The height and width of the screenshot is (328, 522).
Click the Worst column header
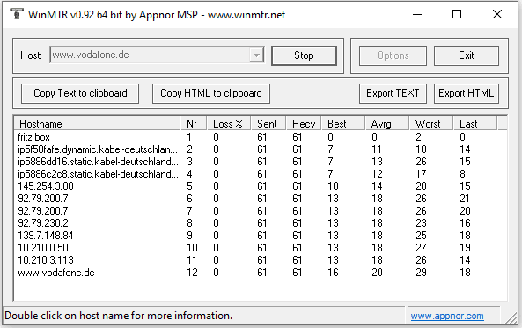click(431, 124)
